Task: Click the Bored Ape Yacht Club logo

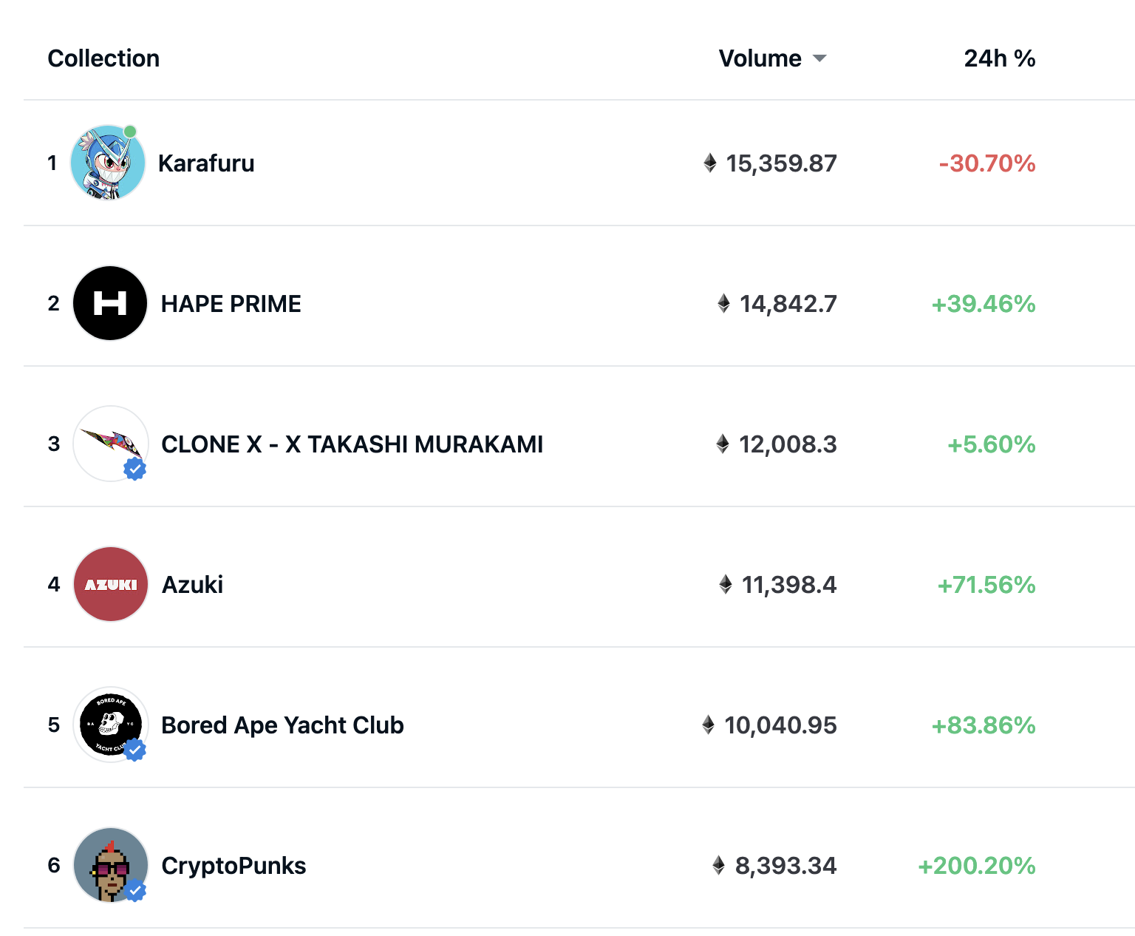Action: (x=111, y=725)
